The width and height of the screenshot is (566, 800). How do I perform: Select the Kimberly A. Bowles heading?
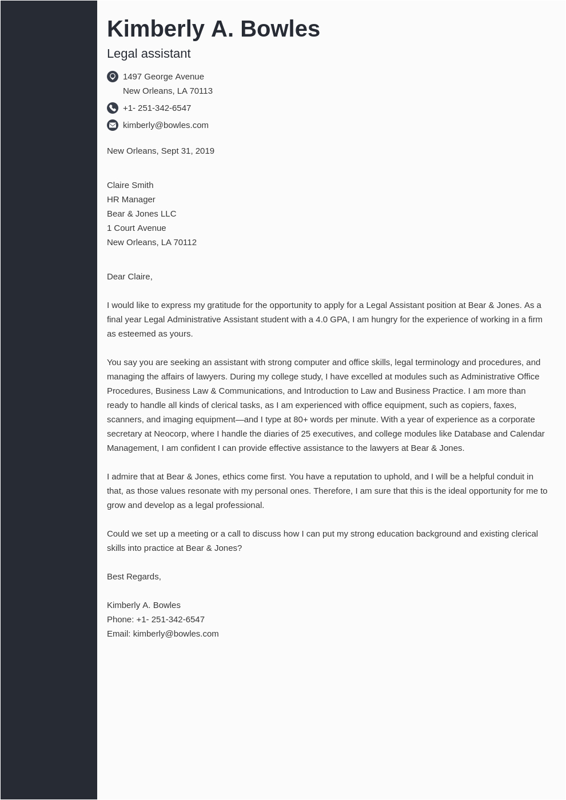(213, 29)
